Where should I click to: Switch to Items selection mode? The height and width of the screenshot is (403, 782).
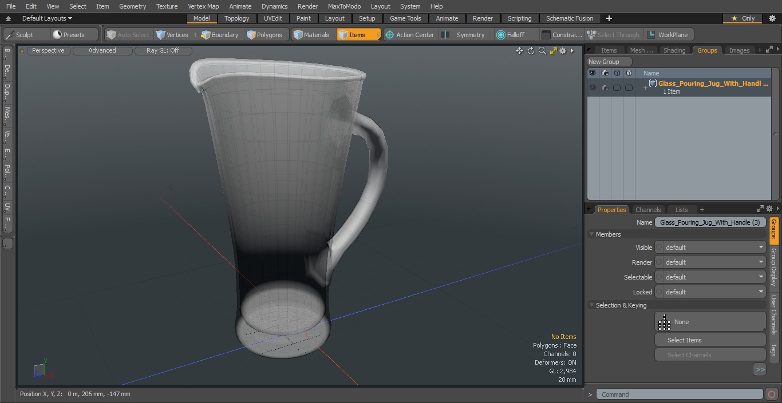click(x=358, y=35)
